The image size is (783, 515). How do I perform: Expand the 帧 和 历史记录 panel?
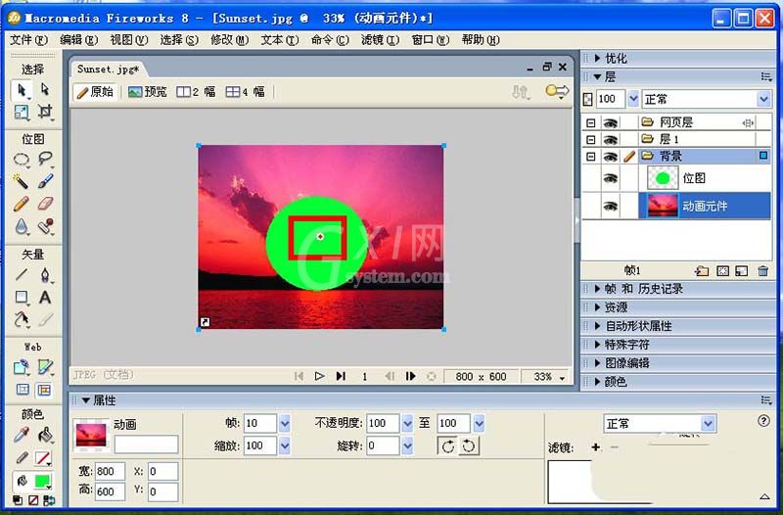597,289
